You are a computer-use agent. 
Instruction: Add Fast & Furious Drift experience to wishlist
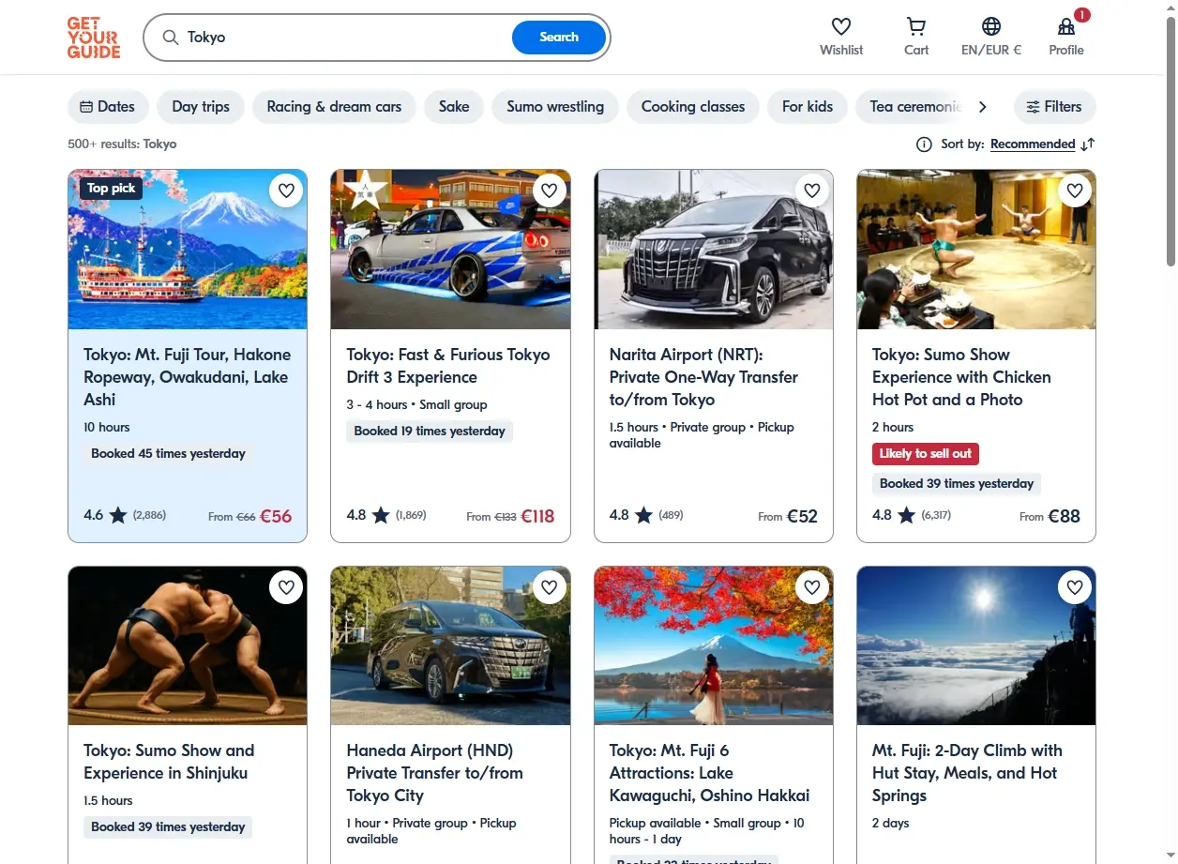point(550,190)
